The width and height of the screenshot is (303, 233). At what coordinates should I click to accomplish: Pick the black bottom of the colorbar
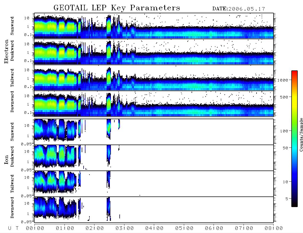click(x=295, y=204)
